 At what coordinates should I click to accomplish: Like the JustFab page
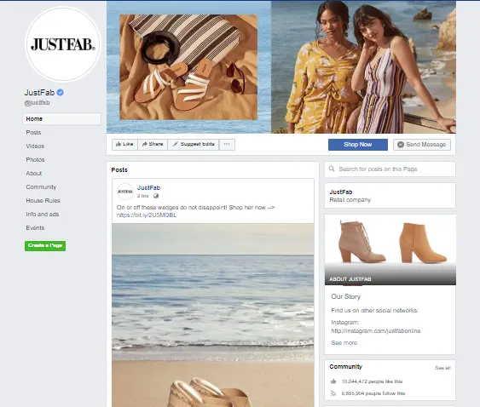coord(124,145)
